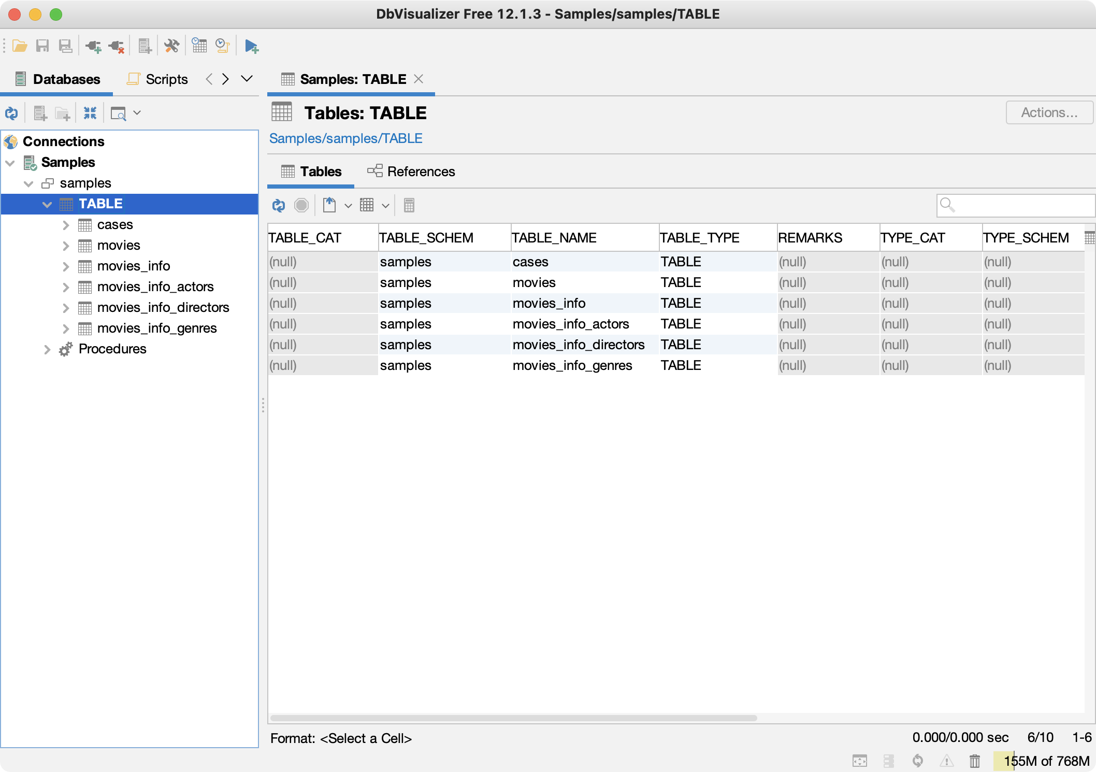The height and width of the screenshot is (772, 1096).
Task: Reload the Tables grid data
Action: (279, 205)
